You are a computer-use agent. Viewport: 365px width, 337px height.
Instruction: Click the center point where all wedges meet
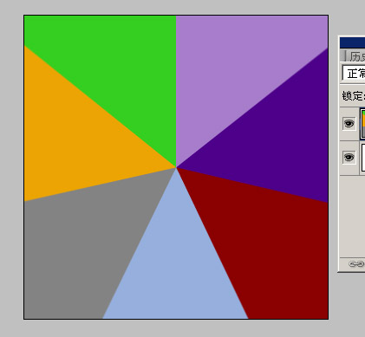tap(176, 167)
